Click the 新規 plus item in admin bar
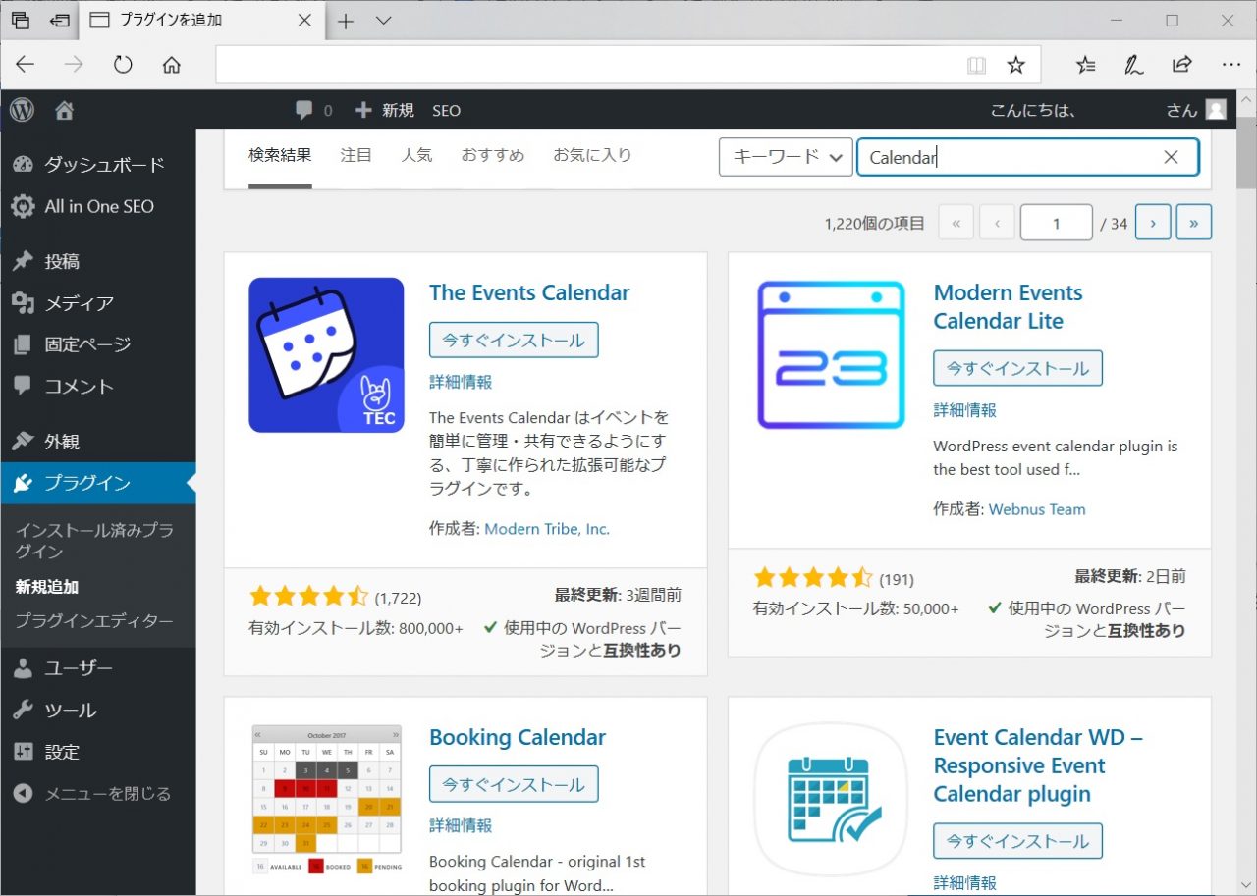 (384, 110)
